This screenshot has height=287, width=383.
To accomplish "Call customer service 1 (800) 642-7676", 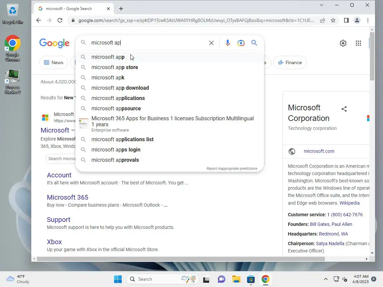I will 345,215.
